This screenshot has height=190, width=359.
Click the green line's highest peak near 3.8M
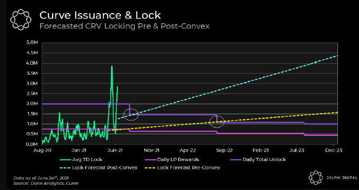pos(112,66)
